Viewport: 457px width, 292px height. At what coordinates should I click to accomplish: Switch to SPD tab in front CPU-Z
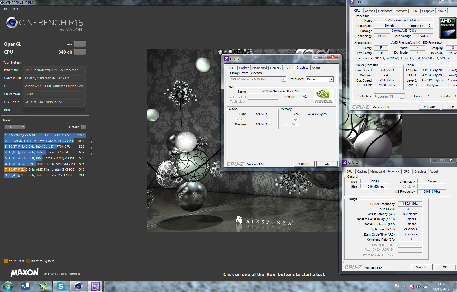pos(289,68)
